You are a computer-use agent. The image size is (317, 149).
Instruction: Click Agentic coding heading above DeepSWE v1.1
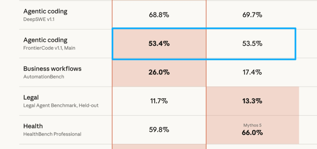(45, 11)
